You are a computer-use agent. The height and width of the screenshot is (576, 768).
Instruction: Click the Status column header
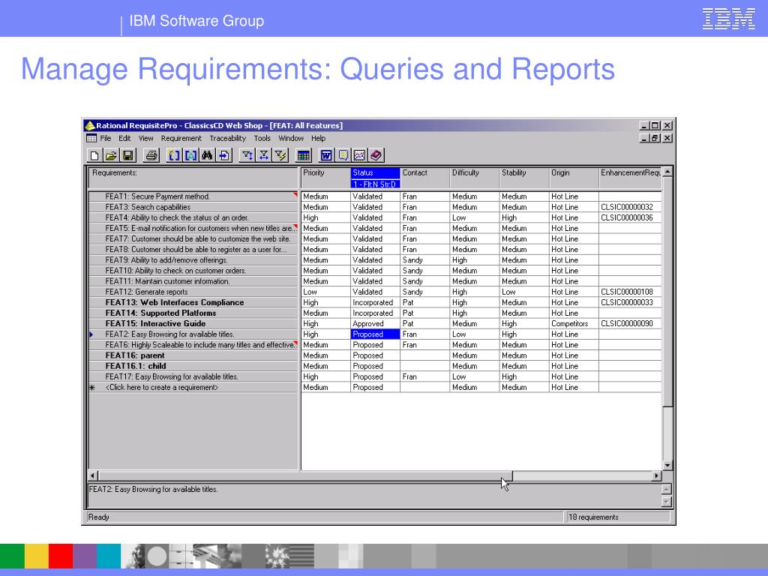pyautogui.click(x=375, y=173)
